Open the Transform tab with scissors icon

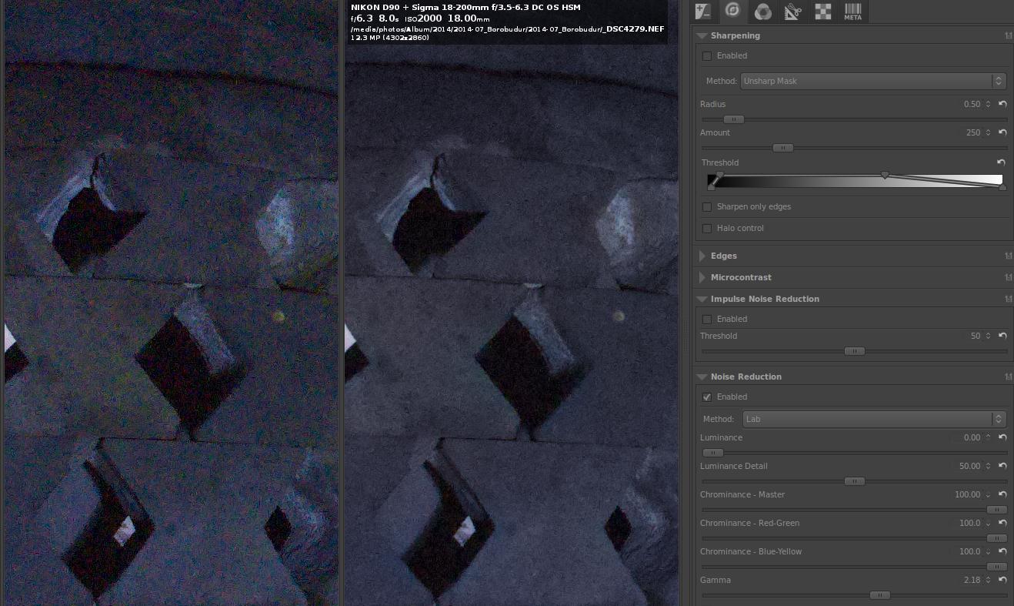pyautogui.click(x=792, y=12)
